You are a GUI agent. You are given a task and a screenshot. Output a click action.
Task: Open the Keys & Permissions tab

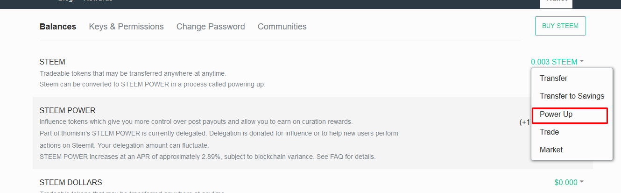click(126, 27)
